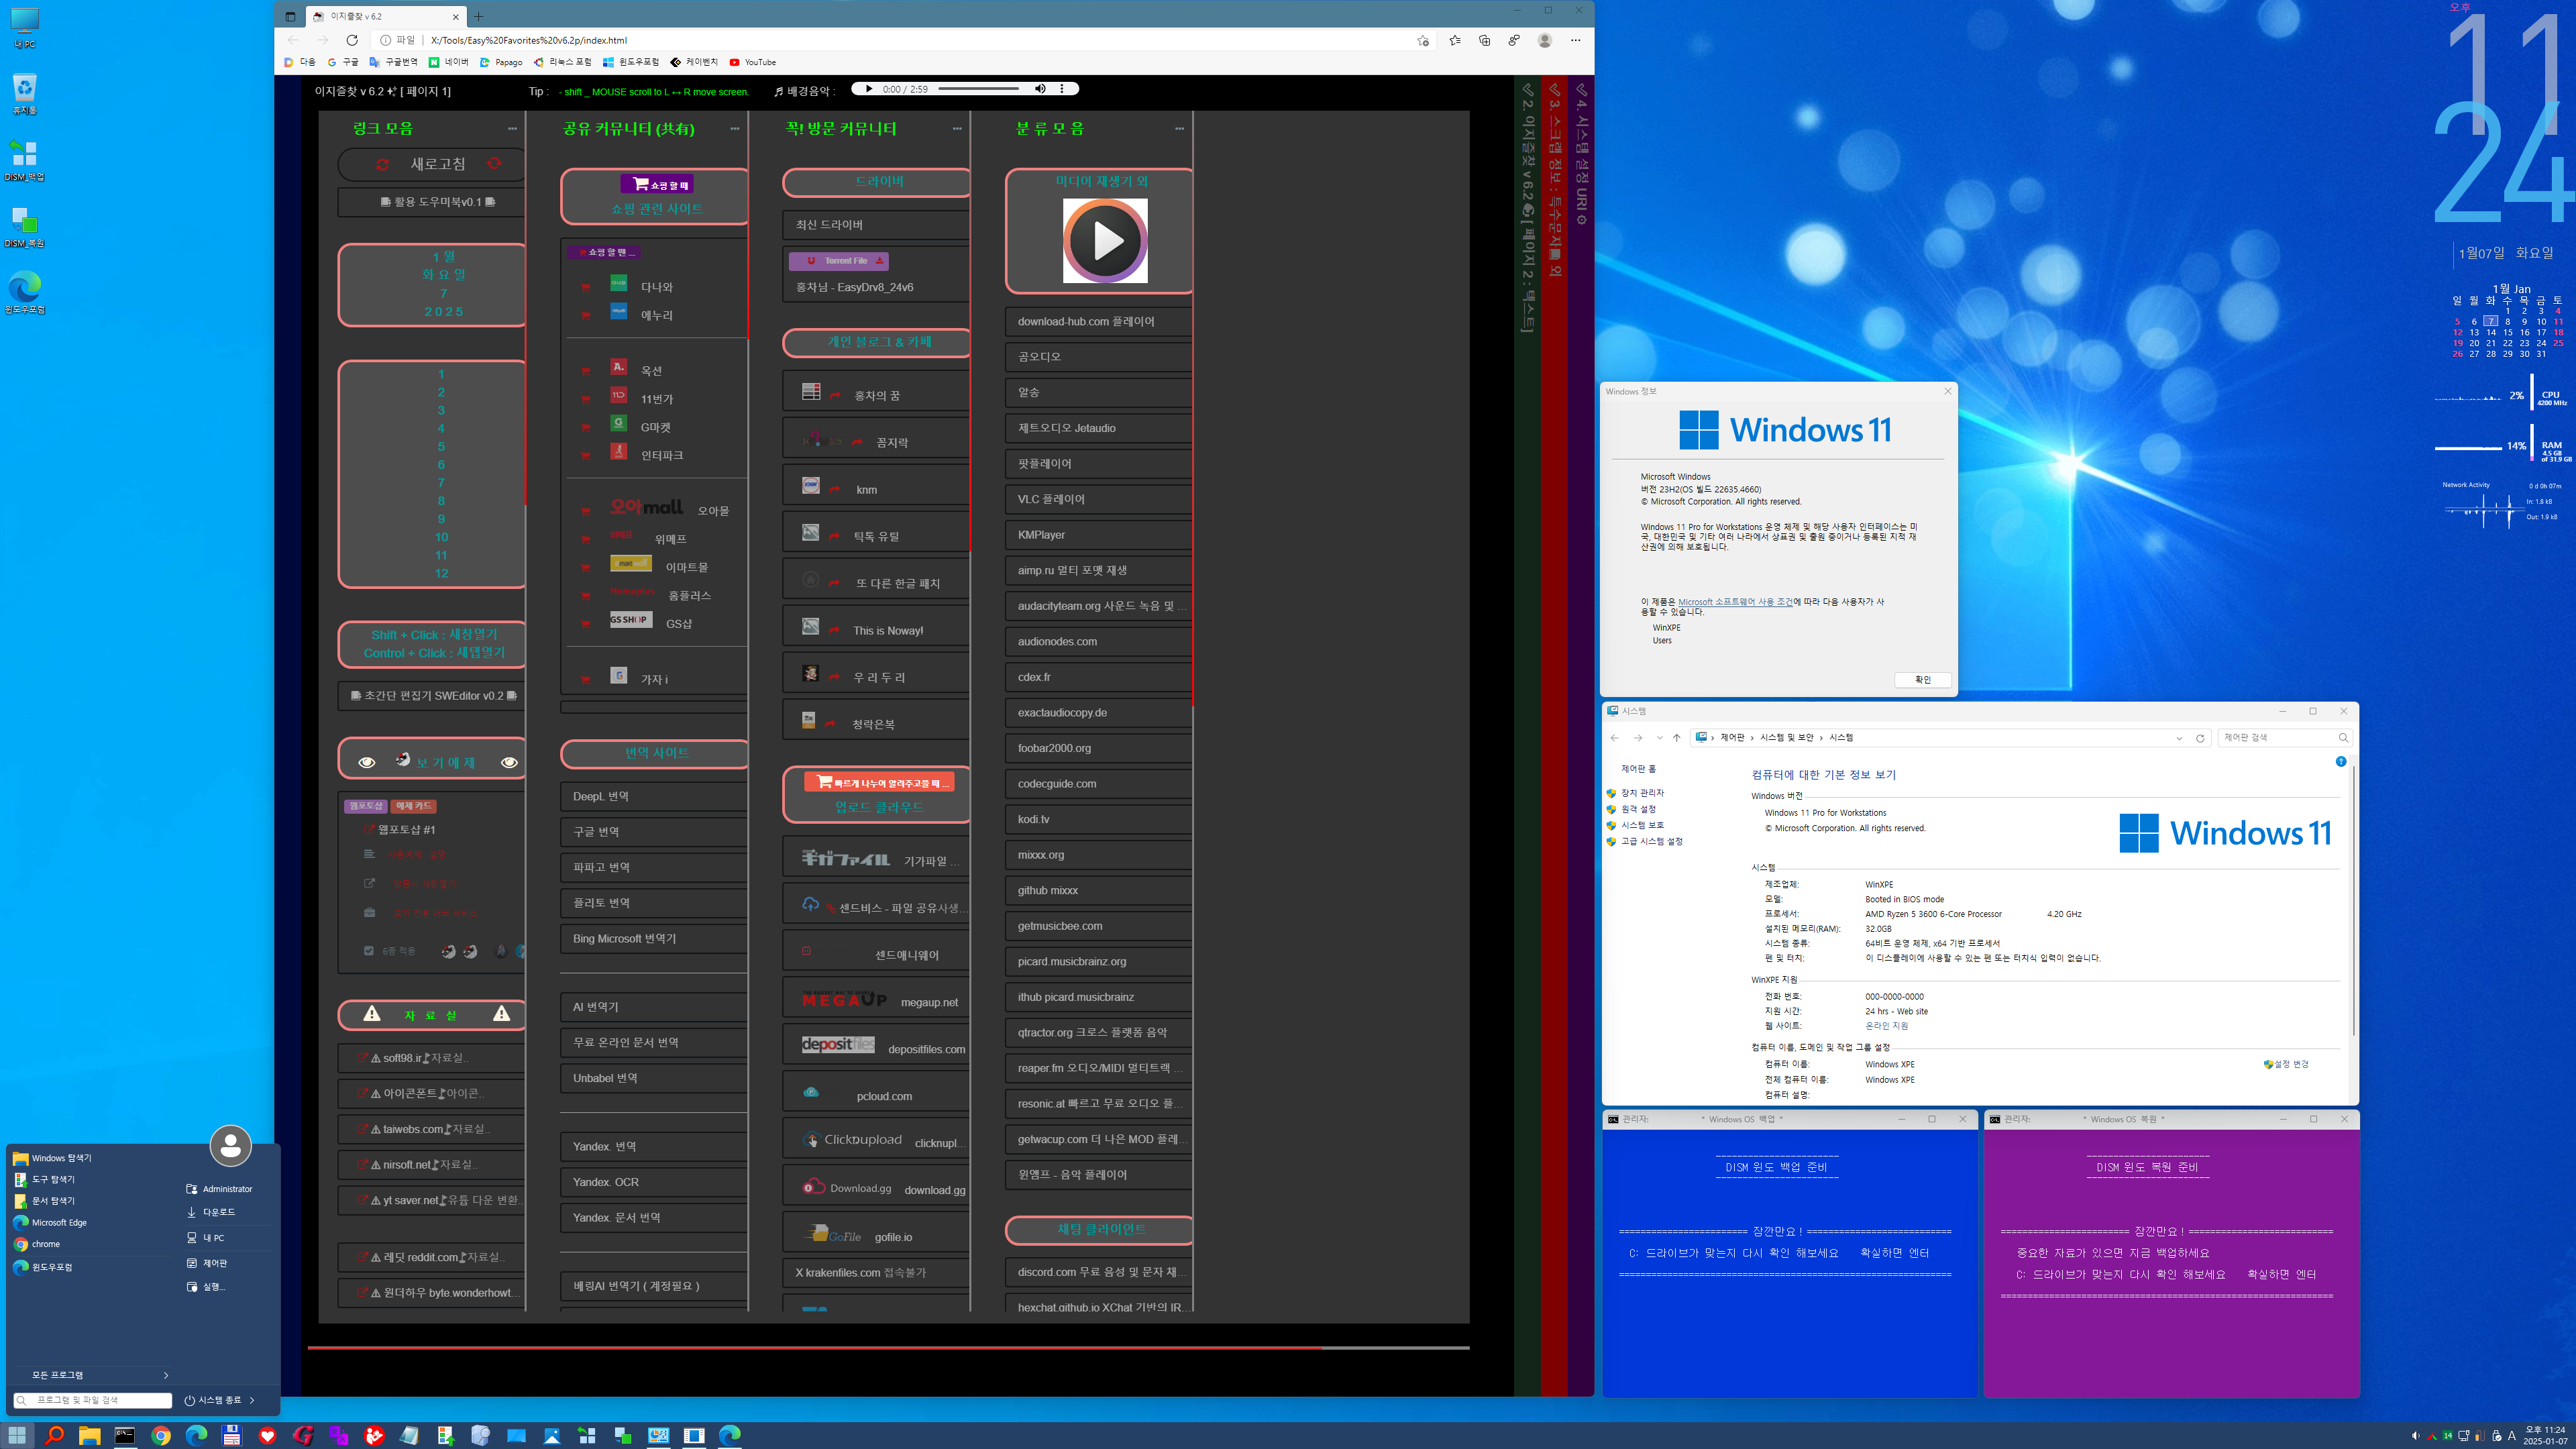Click the 새로고침 button in 링크 모음

pos(431,164)
